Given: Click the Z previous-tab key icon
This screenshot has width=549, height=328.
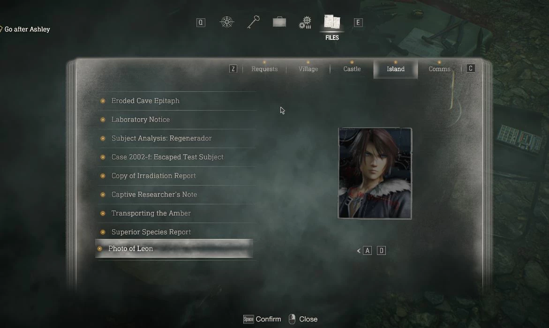Looking at the screenshot, I should tap(233, 68).
